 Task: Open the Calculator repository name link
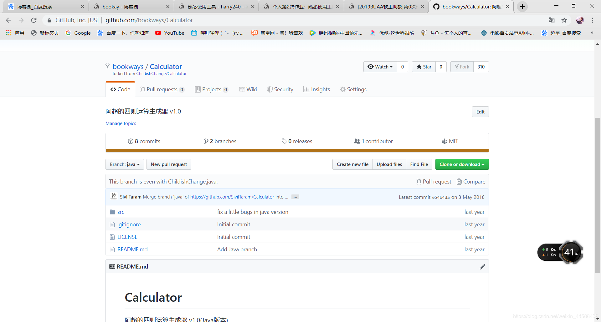(166, 67)
